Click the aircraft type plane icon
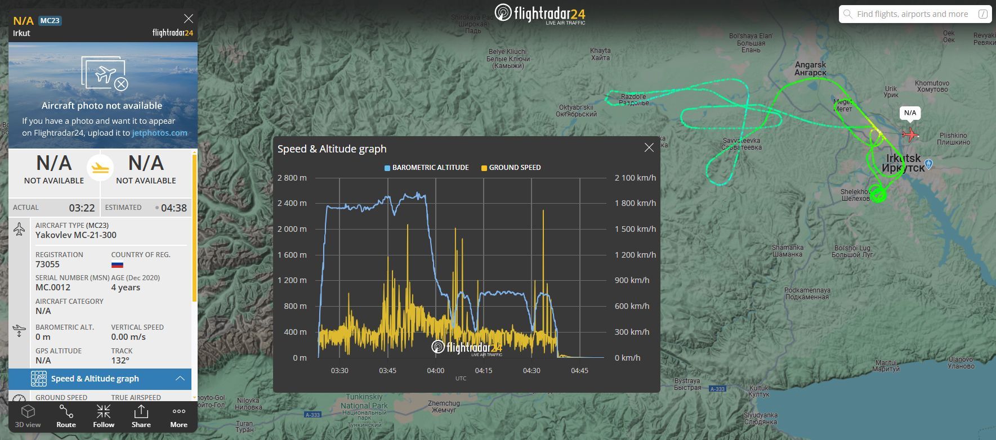Screen dimensions: 996x440 tap(19, 229)
